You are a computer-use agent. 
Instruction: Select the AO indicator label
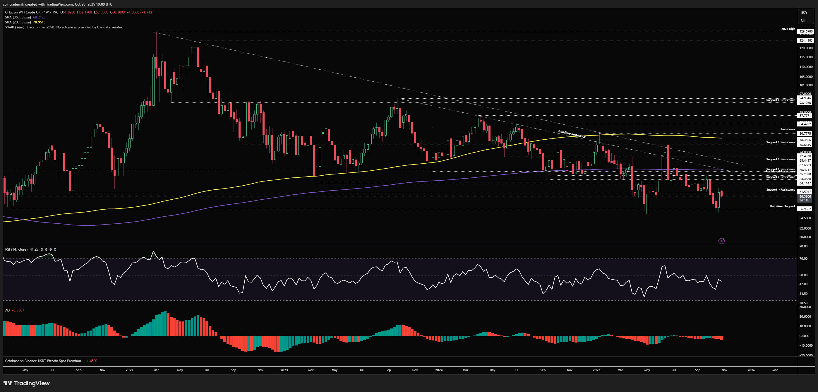coord(7,310)
